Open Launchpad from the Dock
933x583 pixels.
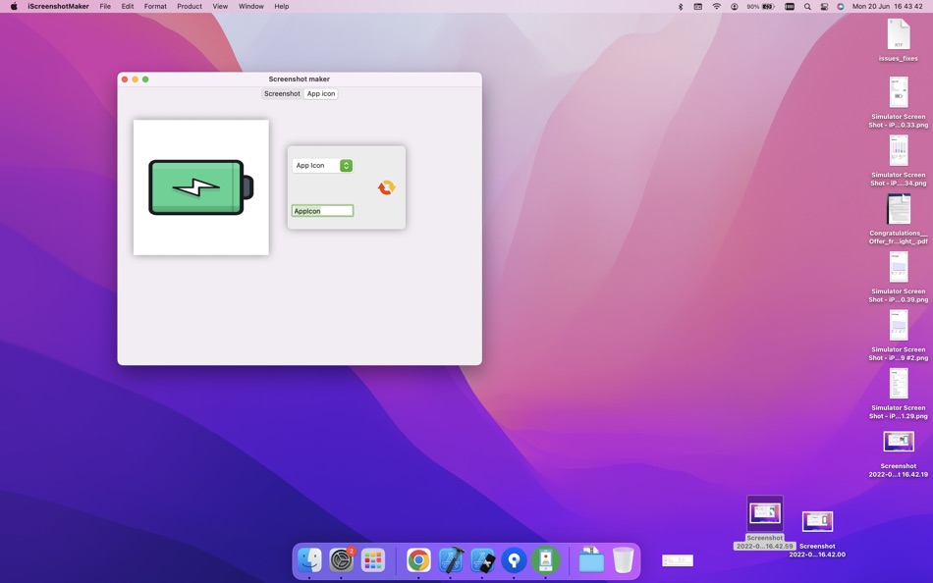(x=373, y=560)
